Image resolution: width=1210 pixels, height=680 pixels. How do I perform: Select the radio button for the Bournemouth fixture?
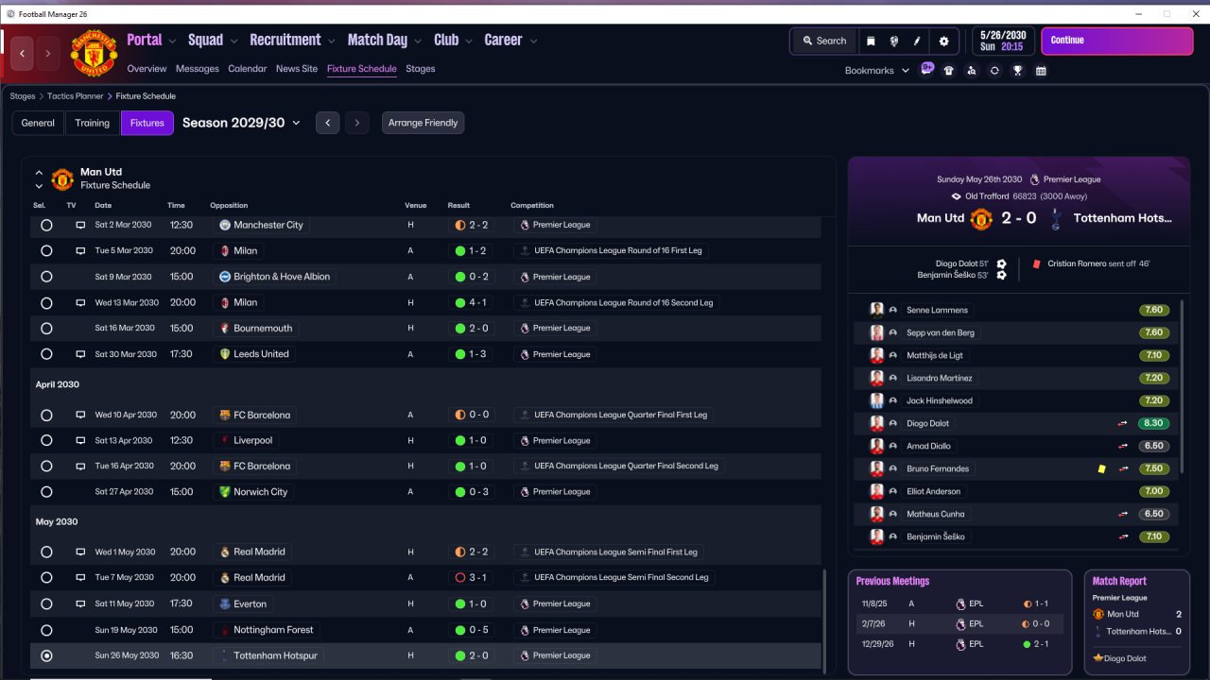[46, 328]
